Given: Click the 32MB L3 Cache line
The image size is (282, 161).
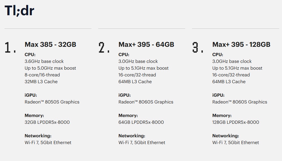Looking at the screenshot, I should tap(41, 82).
